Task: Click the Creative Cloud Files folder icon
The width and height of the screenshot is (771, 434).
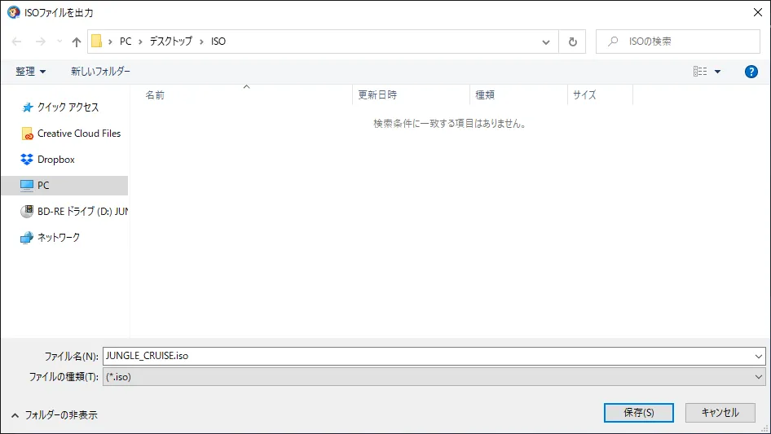Action: 27,134
